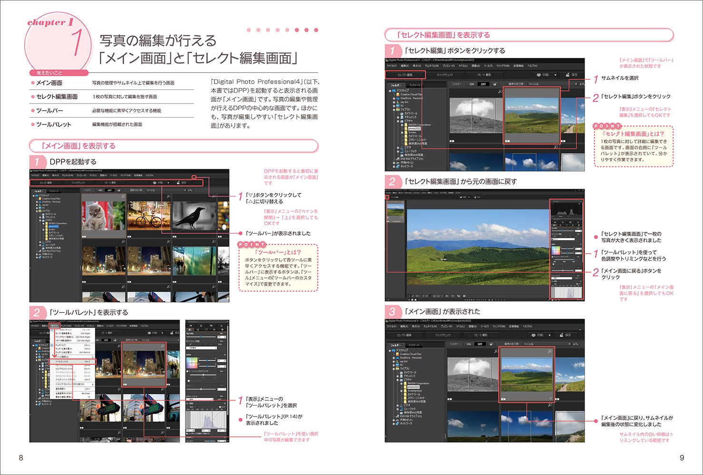This screenshot has width=703, height=475.
Task: Open the white balance dropdown in the tool palette
Action: pos(202,348)
